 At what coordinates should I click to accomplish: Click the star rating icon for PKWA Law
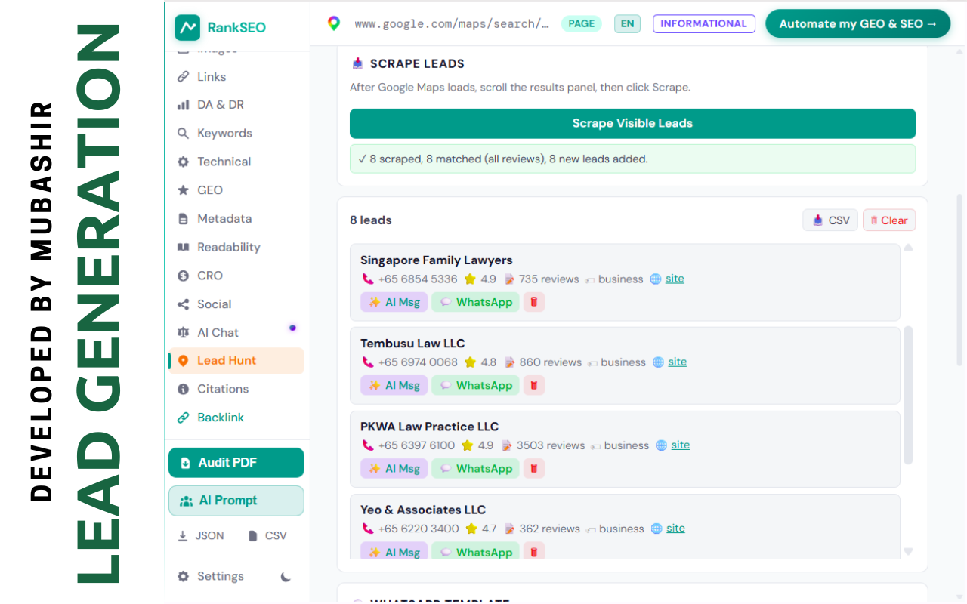[x=467, y=445]
